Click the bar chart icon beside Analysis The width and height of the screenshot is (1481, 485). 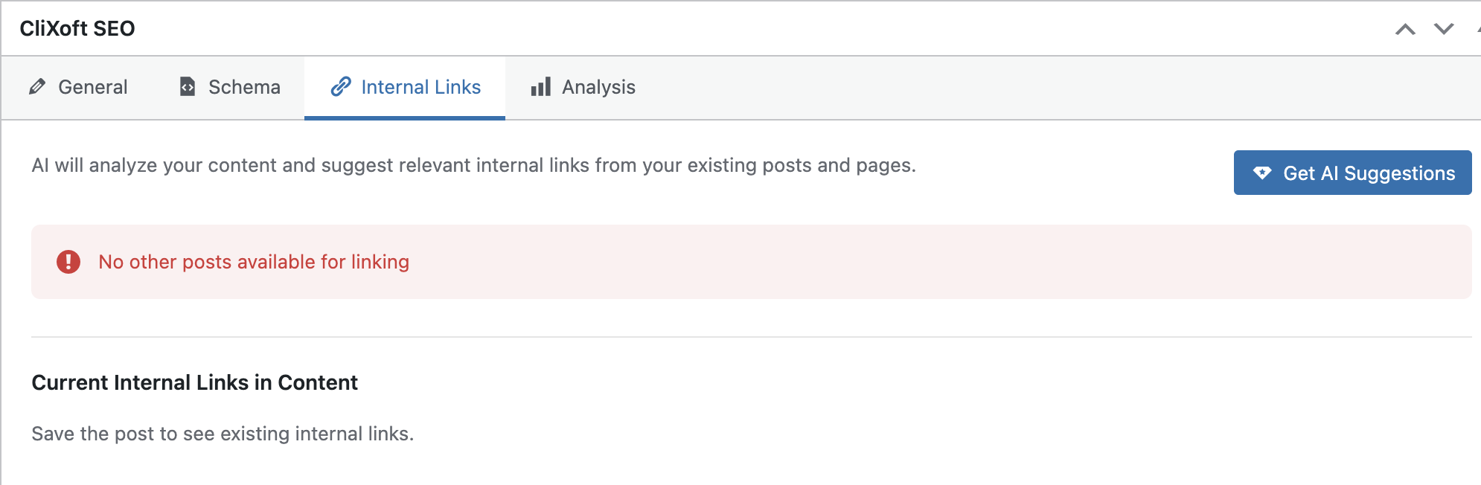[x=541, y=87]
